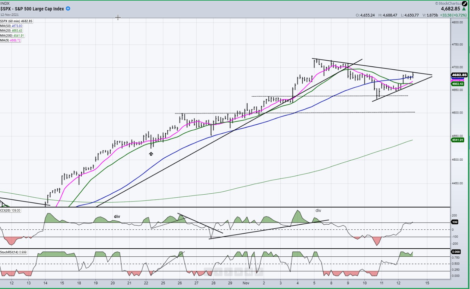Click the bold div annotation in CCI panel
Image resolution: width=470 pixels, height=289 pixels.
117,217
